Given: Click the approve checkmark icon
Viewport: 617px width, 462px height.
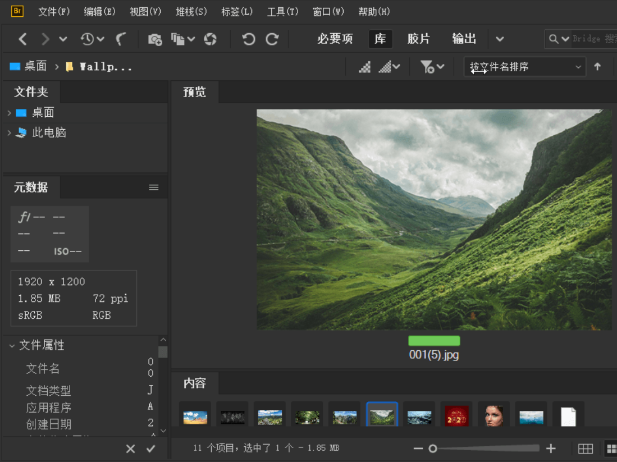Looking at the screenshot, I should coord(150,449).
